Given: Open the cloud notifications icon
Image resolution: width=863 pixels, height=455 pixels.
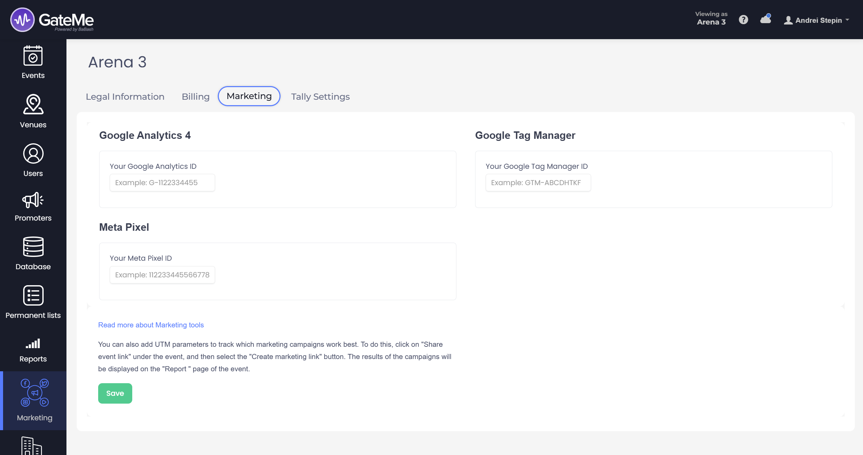Looking at the screenshot, I should (766, 19).
